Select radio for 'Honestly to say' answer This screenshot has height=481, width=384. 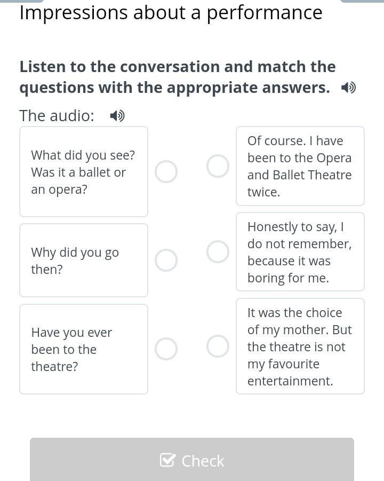coord(218,252)
